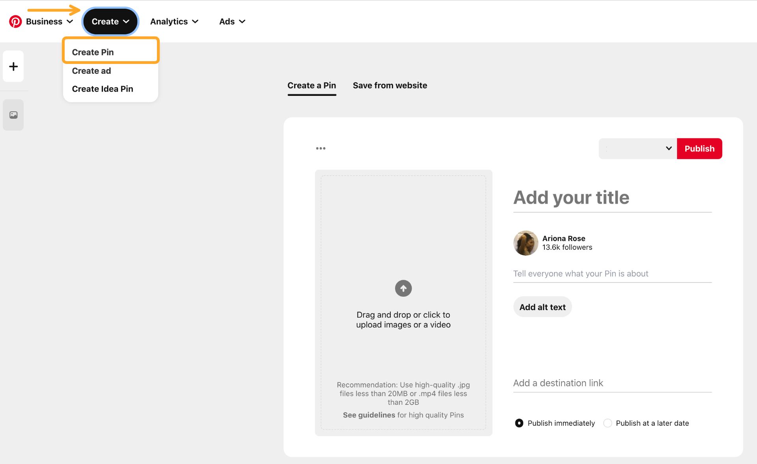Click Ariona Rose profile avatar

(x=525, y=243)
